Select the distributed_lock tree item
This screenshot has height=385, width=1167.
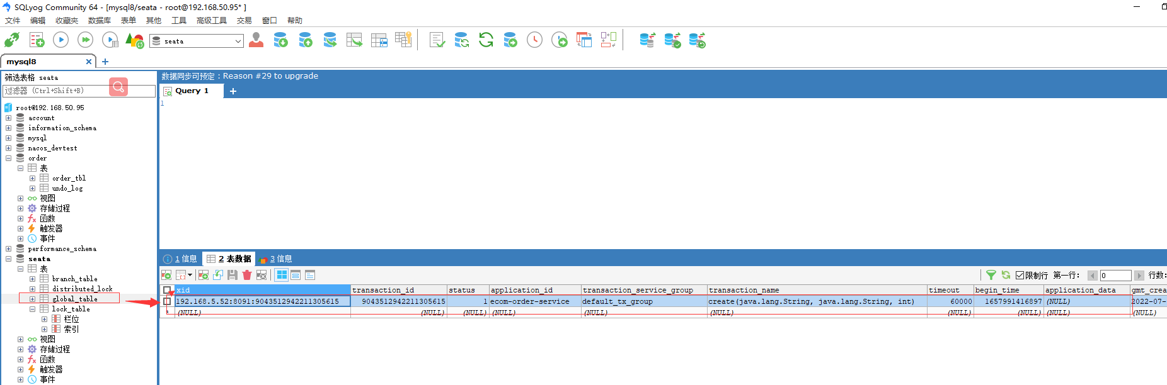tap(82, 289)
